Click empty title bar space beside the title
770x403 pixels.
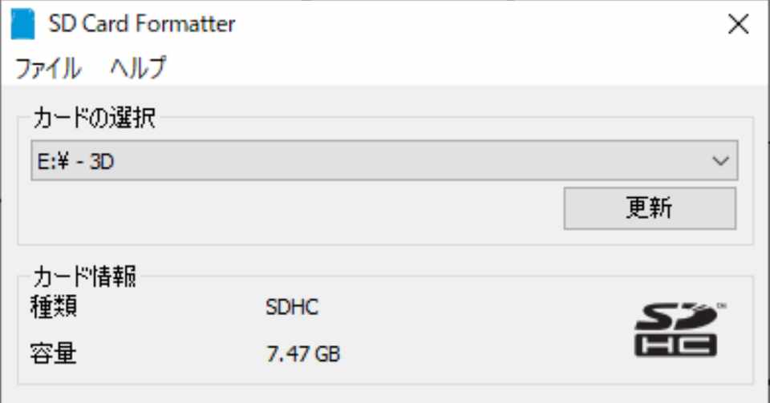click(481, 25)
